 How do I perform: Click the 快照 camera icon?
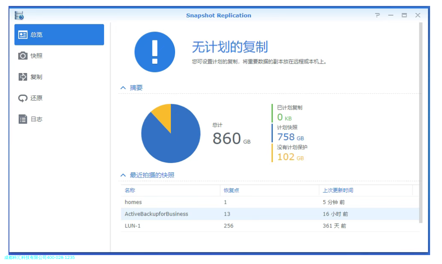pos(23,56)
